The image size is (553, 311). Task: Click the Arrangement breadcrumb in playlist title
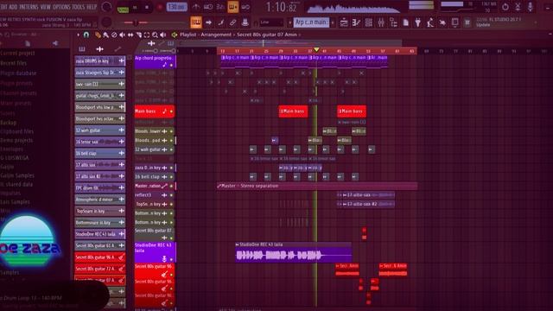point(216,35)
